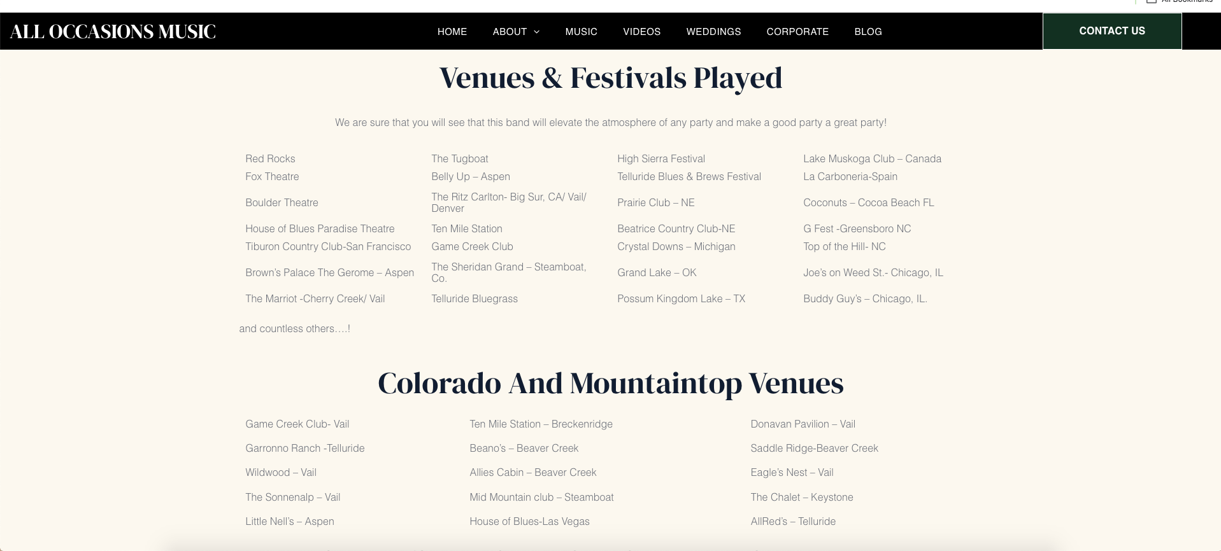This screenshot has width=1221, height=551.
Task: Click Possum Kingdom Lake – TX
Action: pyautogui.click(x=681, y=298)
